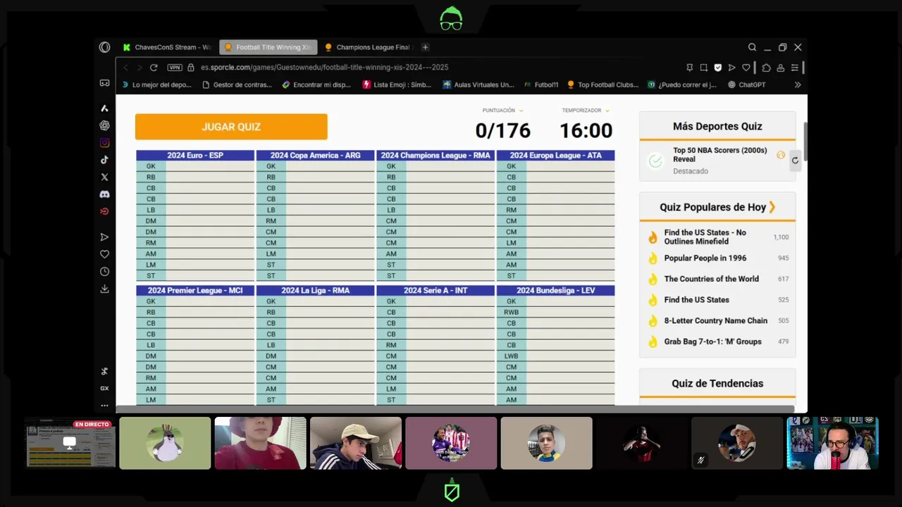The height and width of the screenshot is (507, 902).
Task: Open TikTok from the sidebar
Action: 104,160
